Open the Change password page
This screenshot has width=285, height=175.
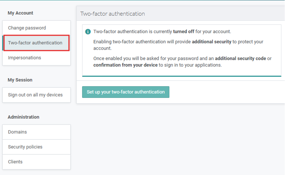pos(27,28)
